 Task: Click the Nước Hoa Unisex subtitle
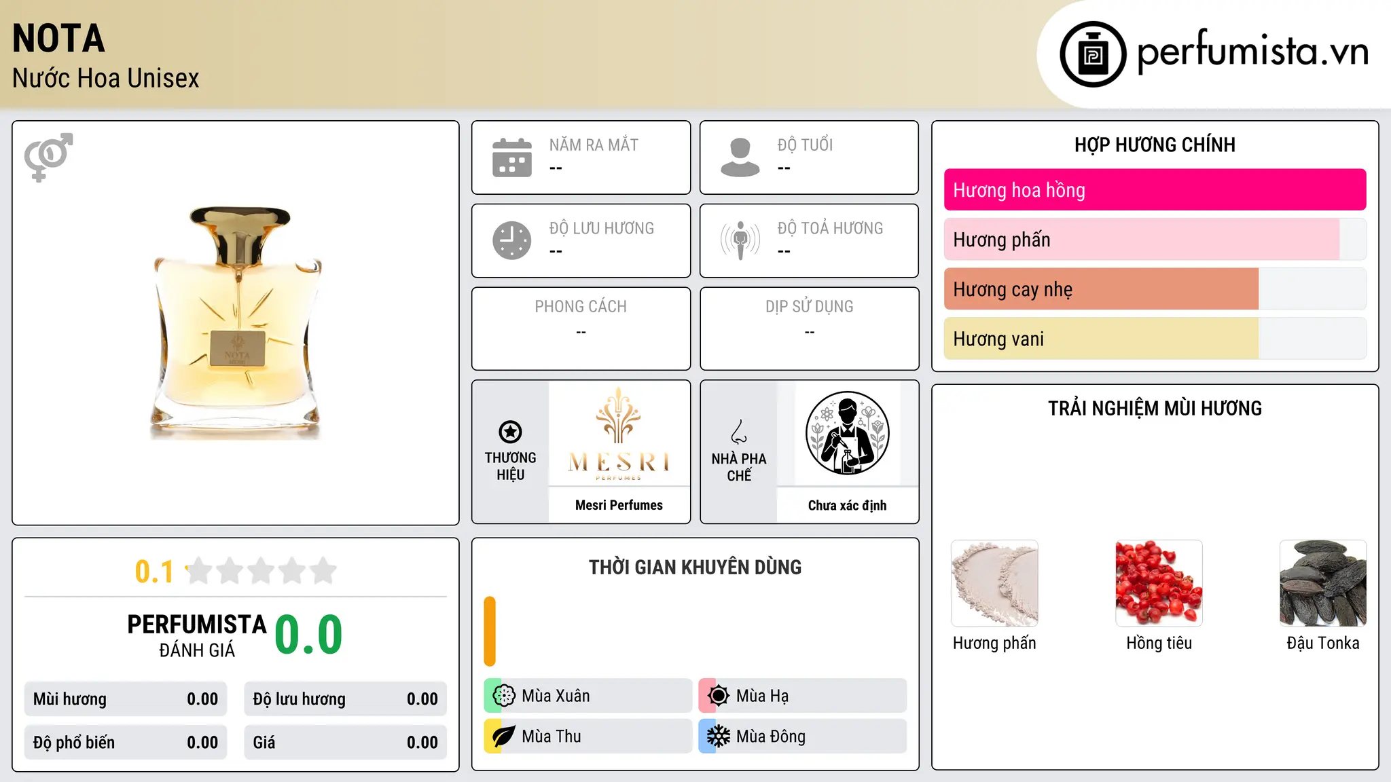point(105,79)
